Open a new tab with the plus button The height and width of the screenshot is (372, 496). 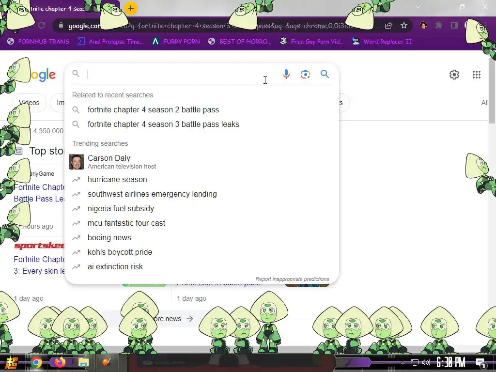pos(131,8)
